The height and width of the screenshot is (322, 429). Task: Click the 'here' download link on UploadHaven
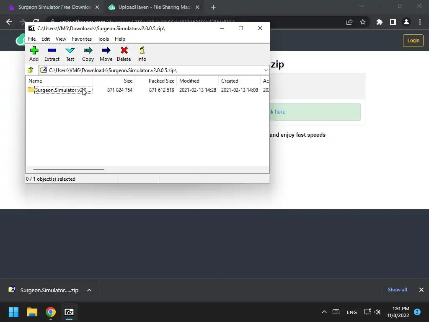click(280, 112)
